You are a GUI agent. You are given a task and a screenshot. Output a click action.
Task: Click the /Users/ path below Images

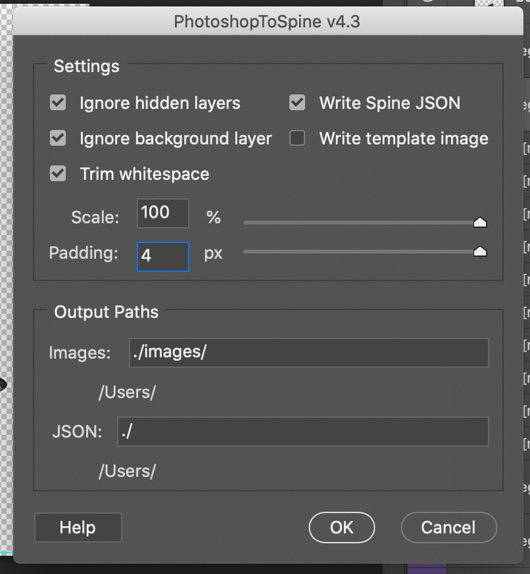127,393
